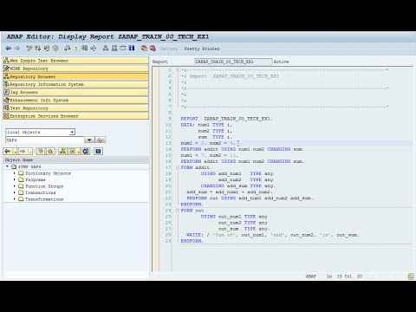Expand the Transactions folder
Screen dimensions: 416x312
point(15,192)
